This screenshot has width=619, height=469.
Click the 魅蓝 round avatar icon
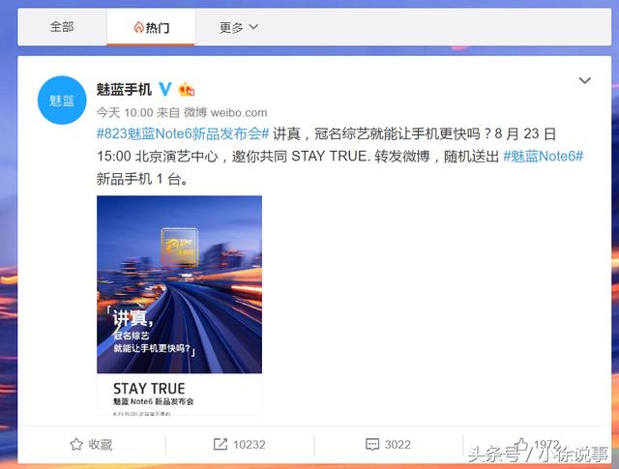coord(62,101)
